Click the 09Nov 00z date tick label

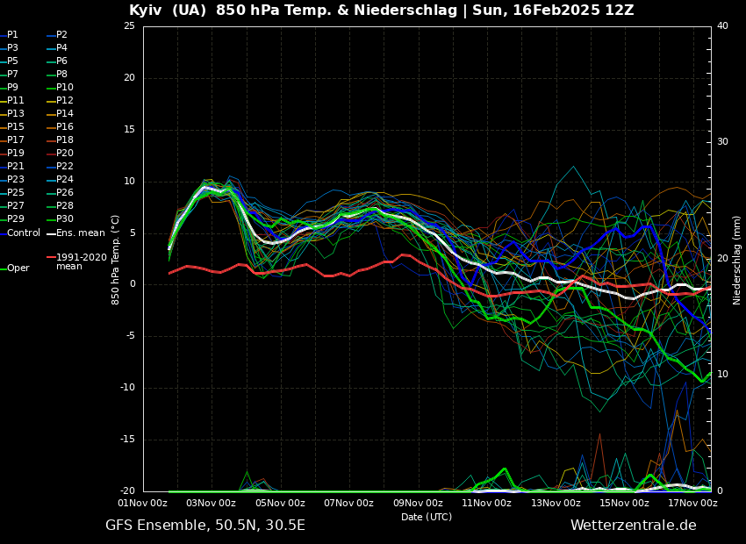(418, 503)
